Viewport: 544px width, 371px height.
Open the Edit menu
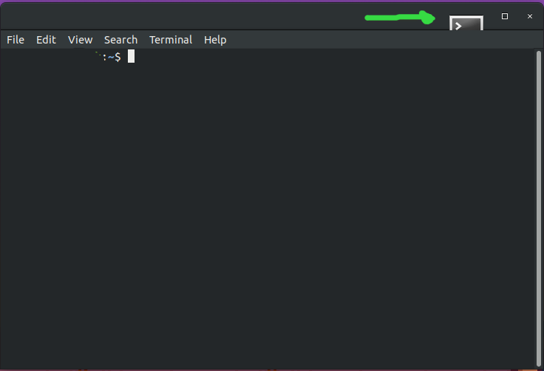click(x=46, y=40)
